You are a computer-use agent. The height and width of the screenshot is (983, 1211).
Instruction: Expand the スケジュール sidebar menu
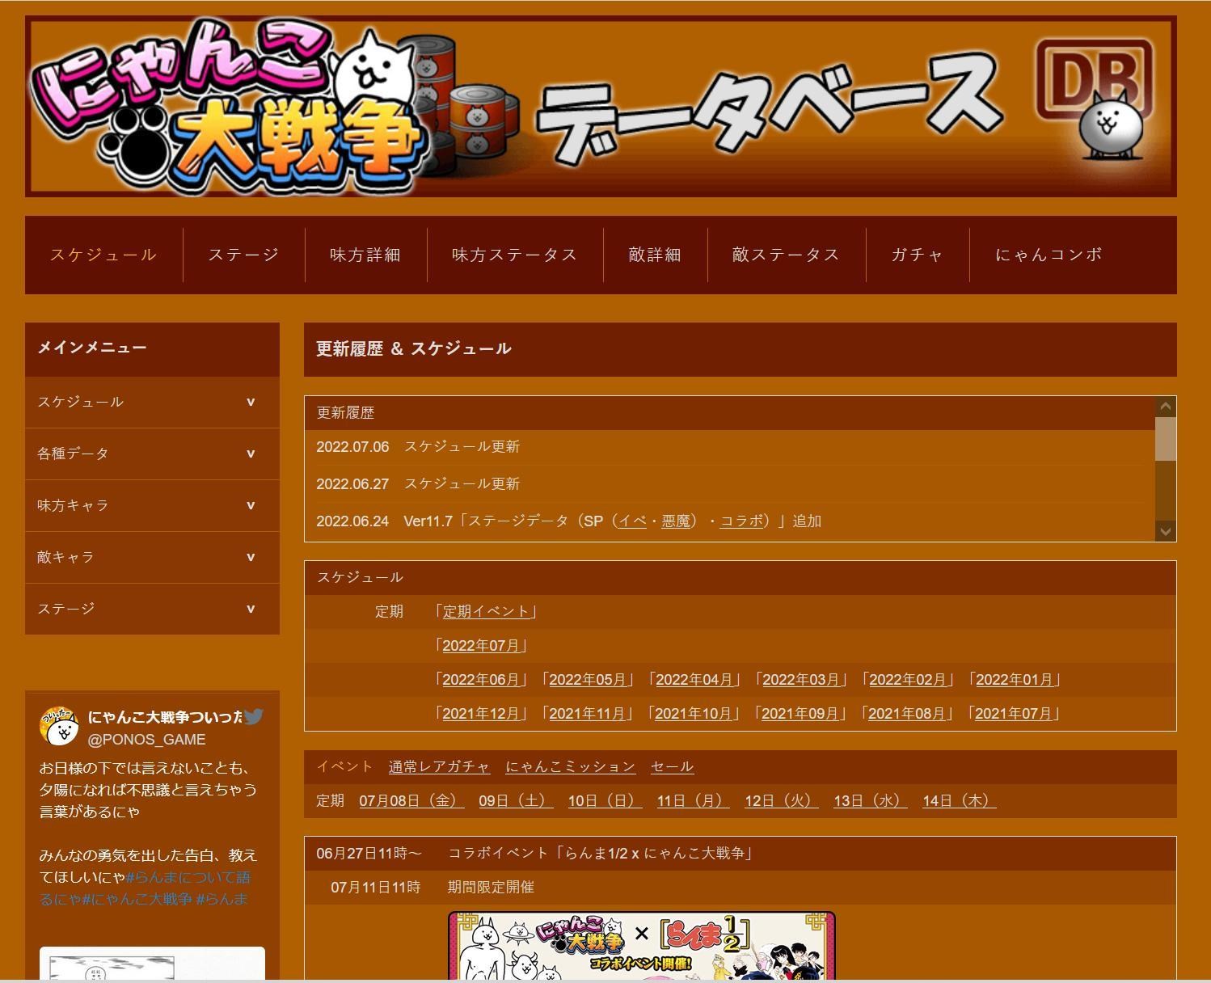[x=152, y=402]
